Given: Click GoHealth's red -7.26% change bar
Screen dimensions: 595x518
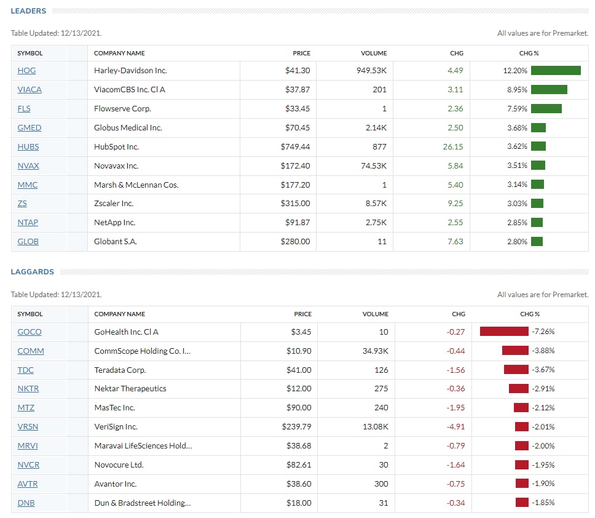Looking at the screenshot, I should click(504, 332).
